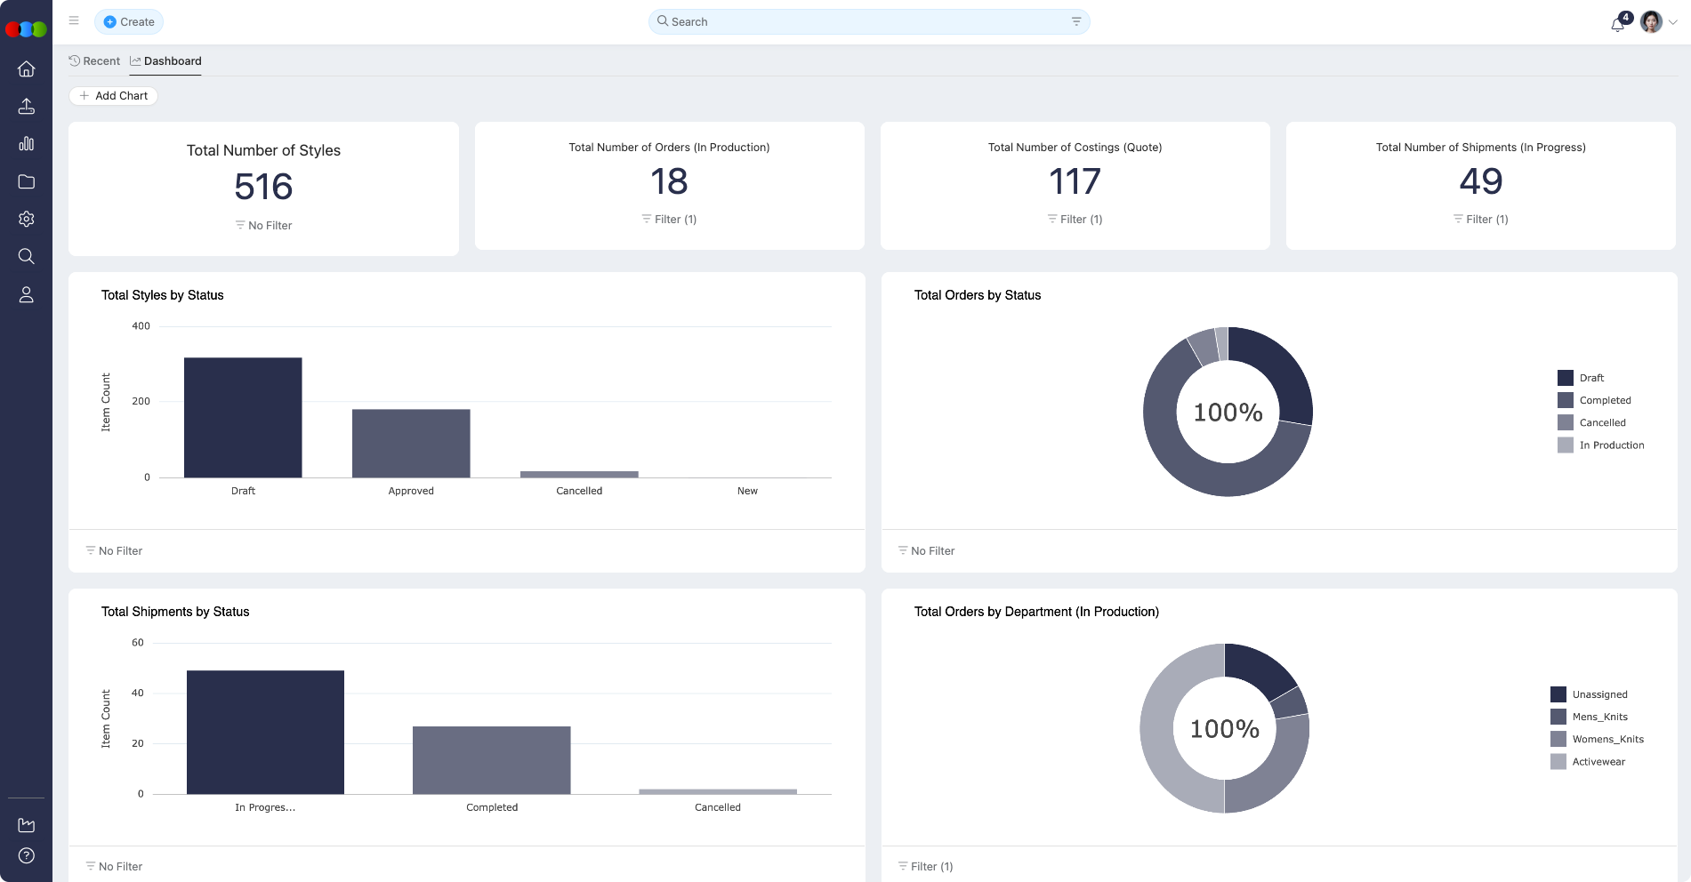Screen dimensions: 1691x882
Task: Click the upload icon in sidebar
Action: (x=27, y=107)
